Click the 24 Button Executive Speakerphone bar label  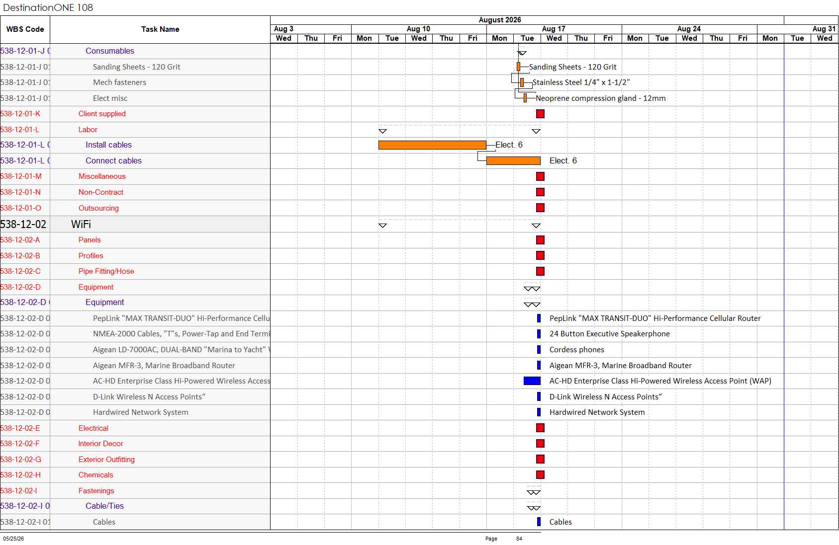pyautogui.click(x=610, y=334)
